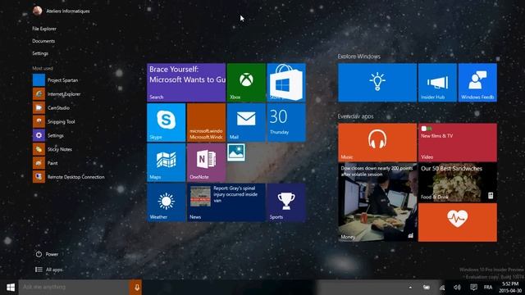Open the Windows Feedback tile

477,83
